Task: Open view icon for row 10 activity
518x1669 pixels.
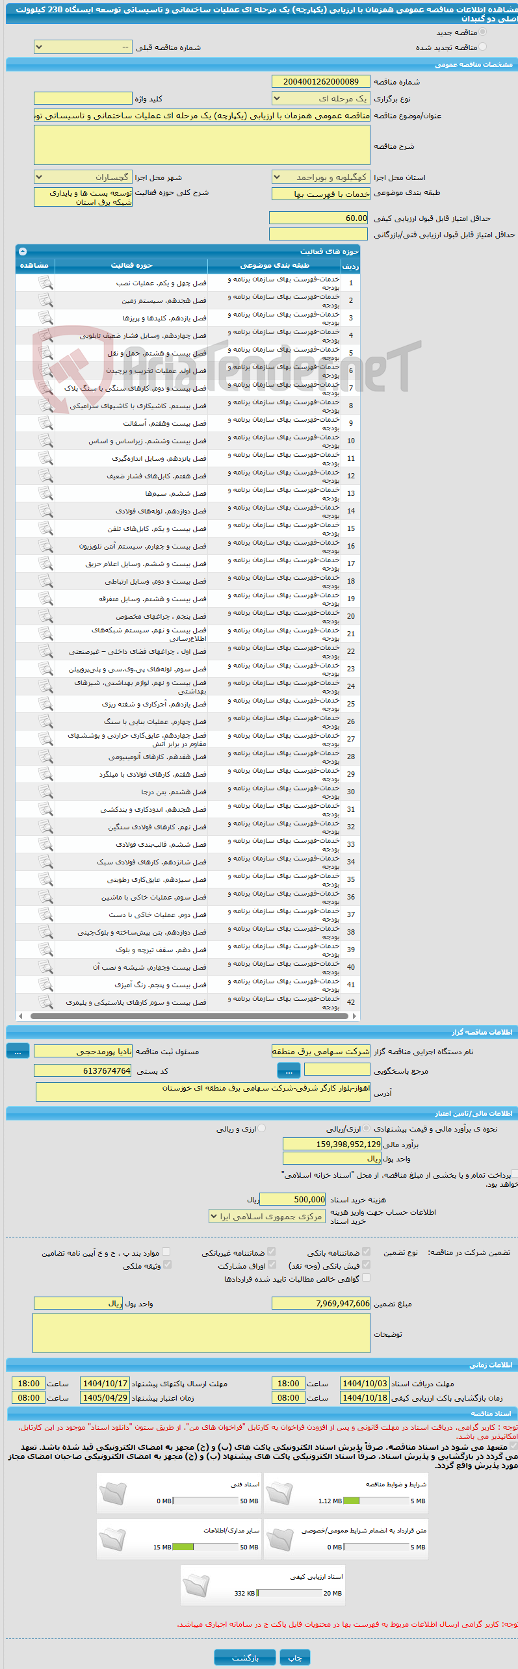Action: click(45, 441)
